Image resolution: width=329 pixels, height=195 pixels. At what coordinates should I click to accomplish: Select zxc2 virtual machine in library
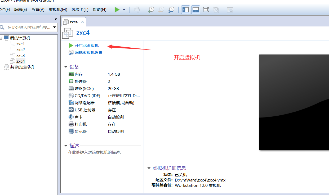tap(20, 50)
